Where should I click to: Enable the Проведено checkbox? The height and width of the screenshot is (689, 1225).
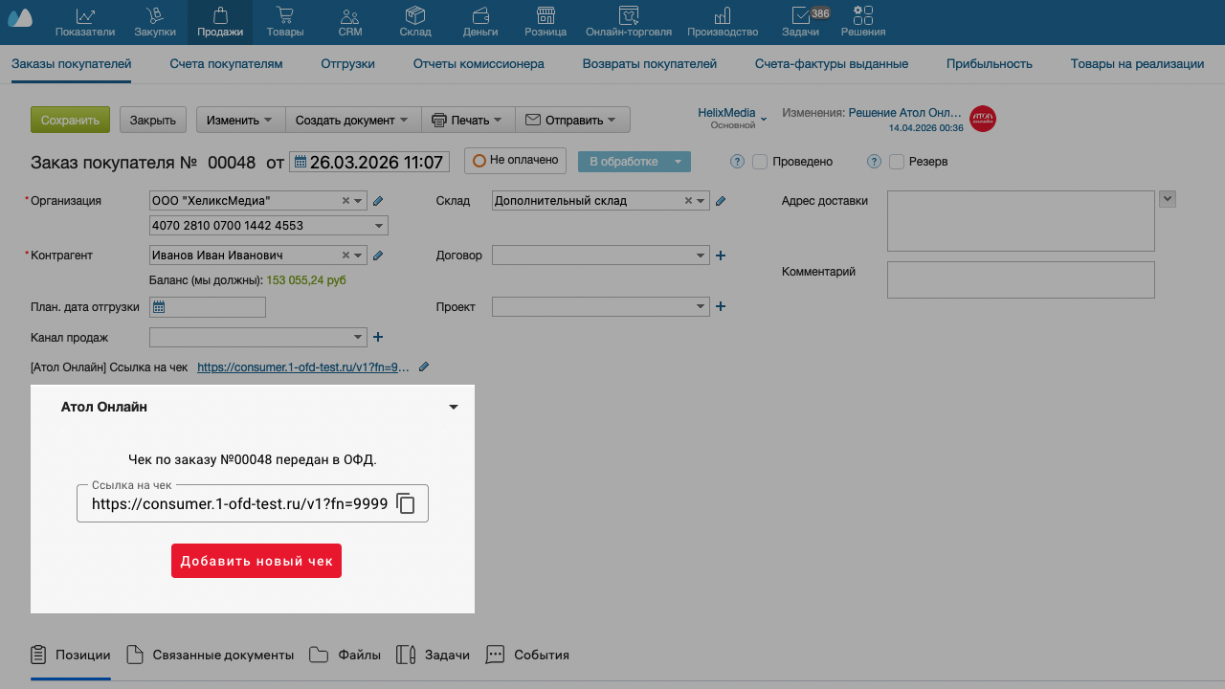(x=760, y=162)
